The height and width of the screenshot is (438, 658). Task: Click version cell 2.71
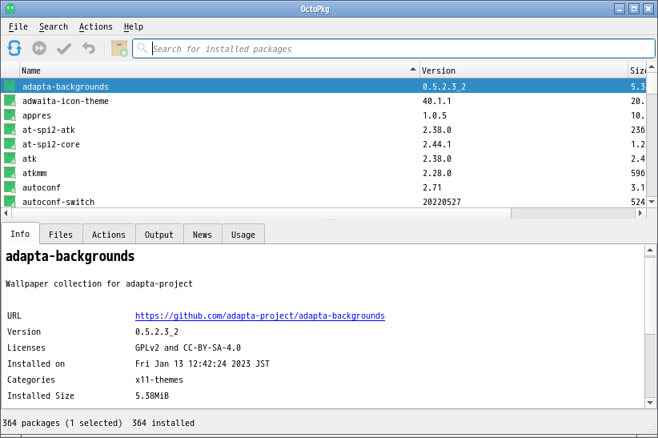pos(432,187)
